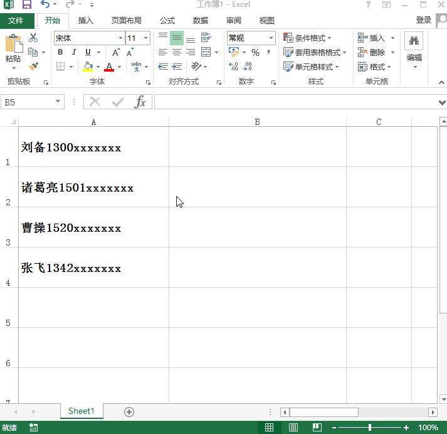Show phonetic guide wén icon

(x=136, y=67)
